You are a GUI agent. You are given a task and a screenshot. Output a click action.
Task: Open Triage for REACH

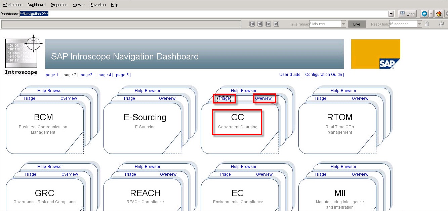[130, 174]
